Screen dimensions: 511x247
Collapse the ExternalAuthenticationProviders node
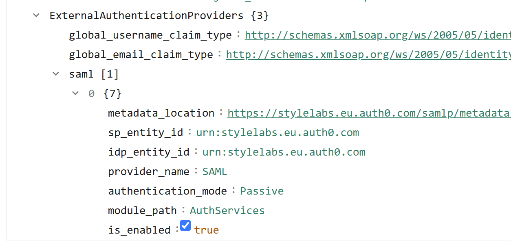pos(37,15)
